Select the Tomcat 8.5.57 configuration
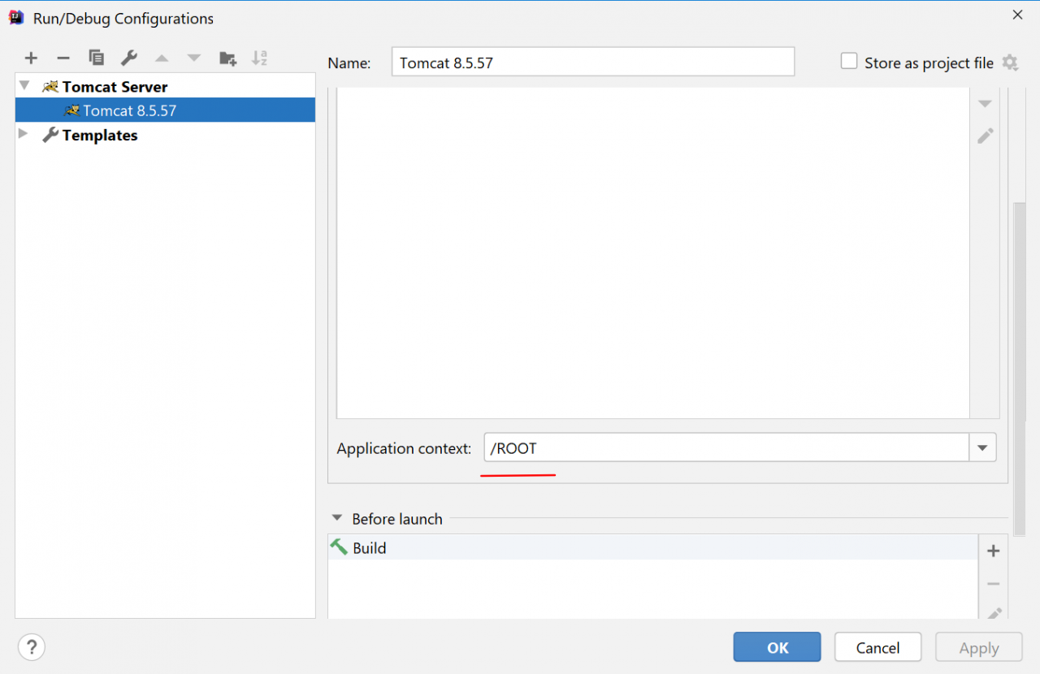1040x674 pixels. 165,110
